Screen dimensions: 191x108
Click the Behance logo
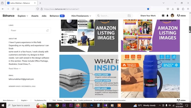8,16
